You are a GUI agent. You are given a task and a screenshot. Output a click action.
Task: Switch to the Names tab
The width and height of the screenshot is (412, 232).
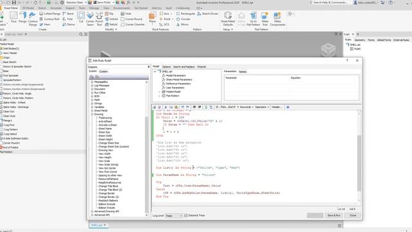pyautogui.click(x=243, y=72)
